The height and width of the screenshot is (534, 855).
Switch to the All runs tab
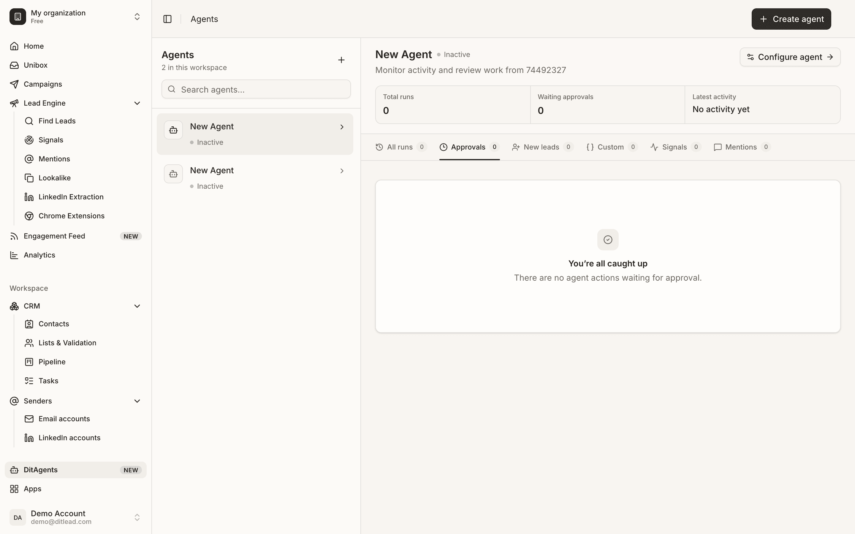click(x=401, y=147)
